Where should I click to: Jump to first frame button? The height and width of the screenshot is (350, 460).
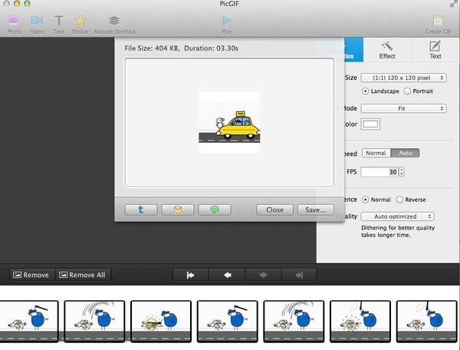click(x=190, y=275)
